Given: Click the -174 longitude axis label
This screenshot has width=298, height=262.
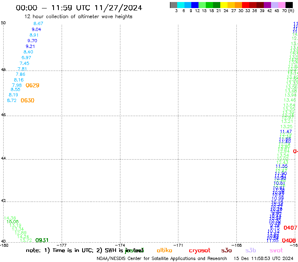Looking at the screenshot, I should pyautogui.click(x=120, y=245).
